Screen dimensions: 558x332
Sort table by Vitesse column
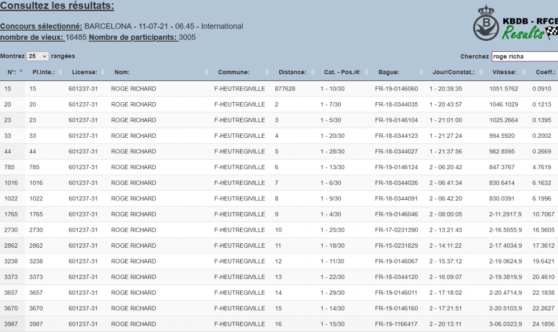coord(504,72)
